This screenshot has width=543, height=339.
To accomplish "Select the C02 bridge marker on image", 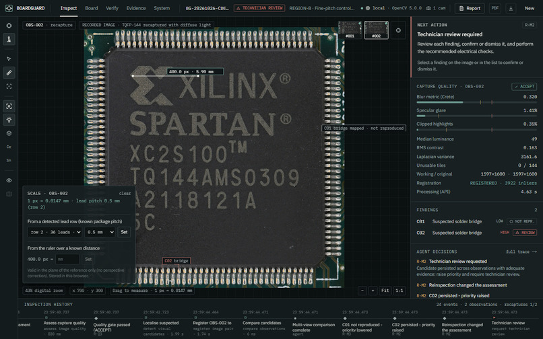I will (x=177, y=261).
